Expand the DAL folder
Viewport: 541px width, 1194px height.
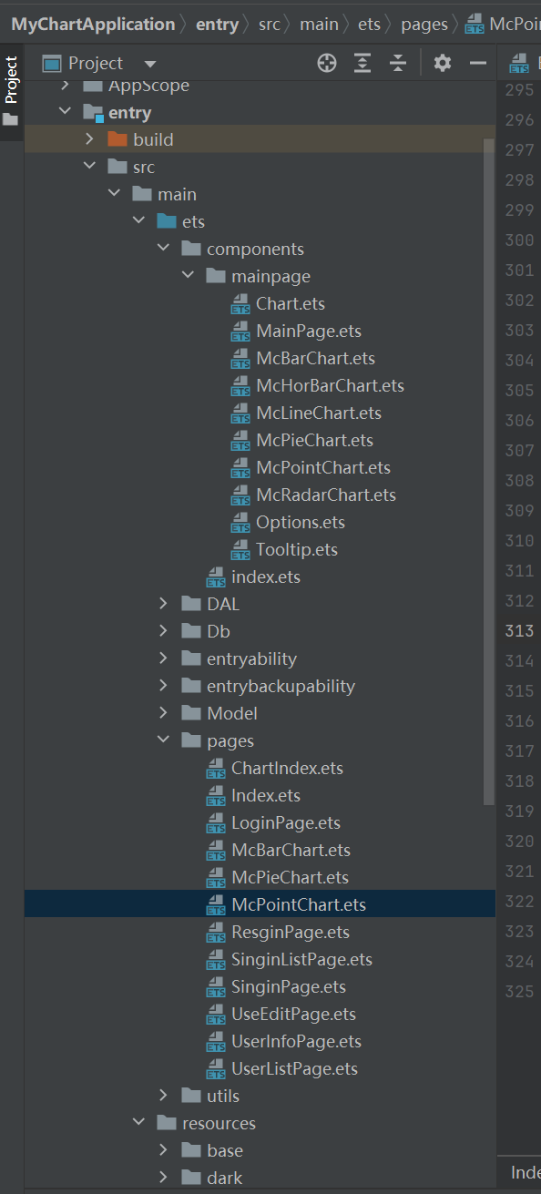[x=162, y=604]
